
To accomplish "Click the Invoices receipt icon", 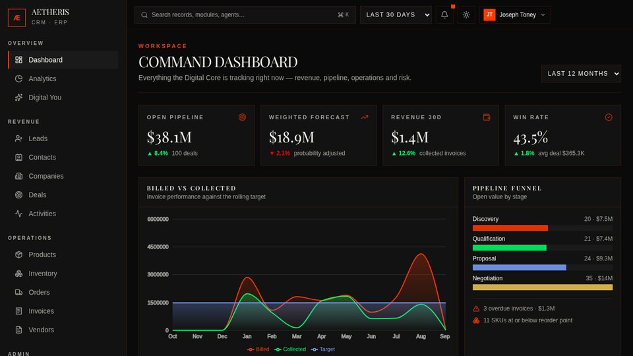I will click(x=18, y=311).
